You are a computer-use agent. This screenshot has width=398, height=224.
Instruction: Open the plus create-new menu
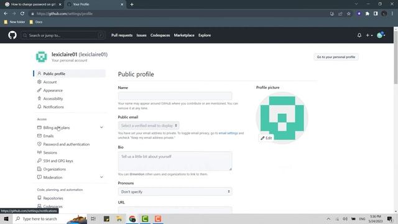[369, 35]
